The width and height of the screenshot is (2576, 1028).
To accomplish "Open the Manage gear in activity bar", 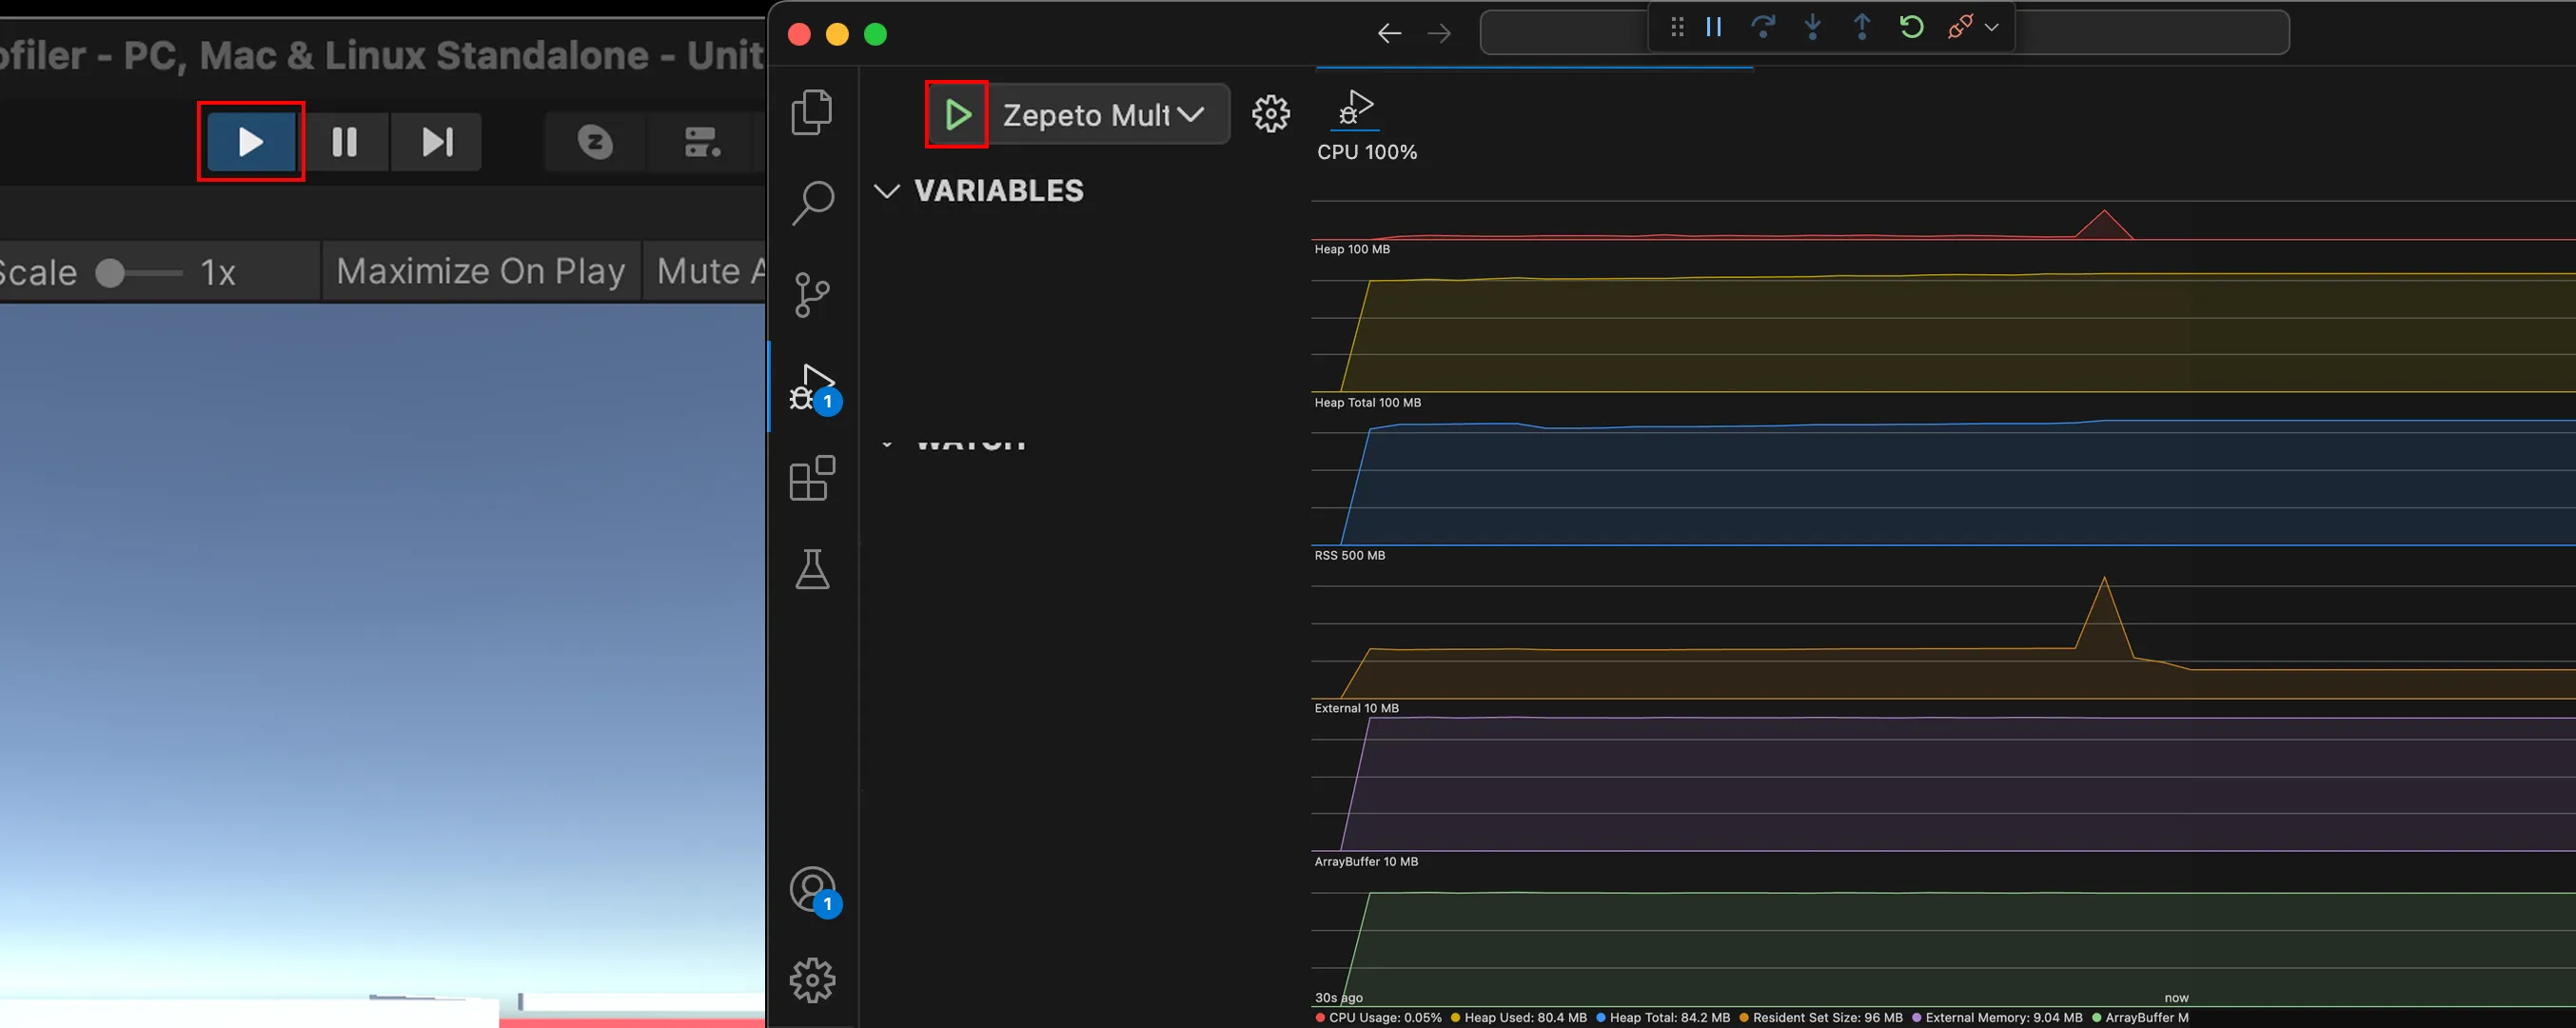I will [x=812, y=980].
